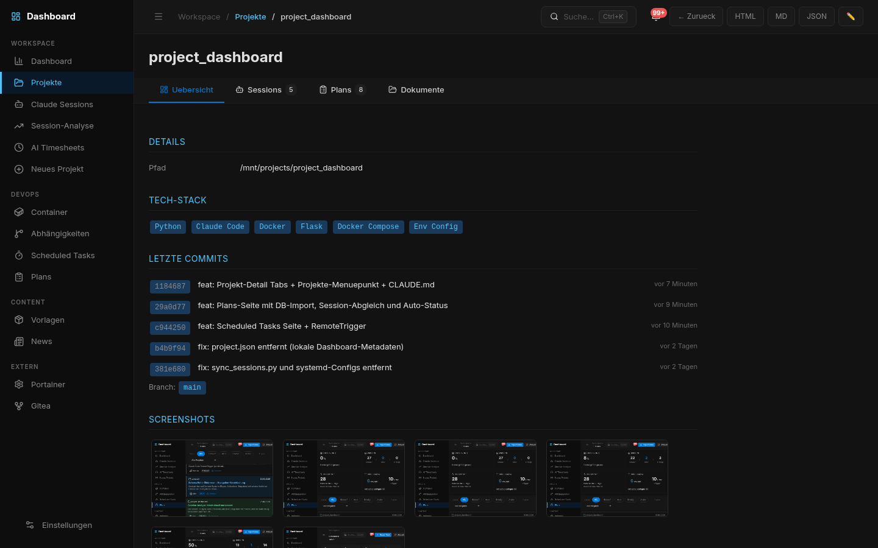Screen dimensions: 878x548
Task: Open Gitea from the Extern section
Action: pyautogui.click(x=41, y=406)
